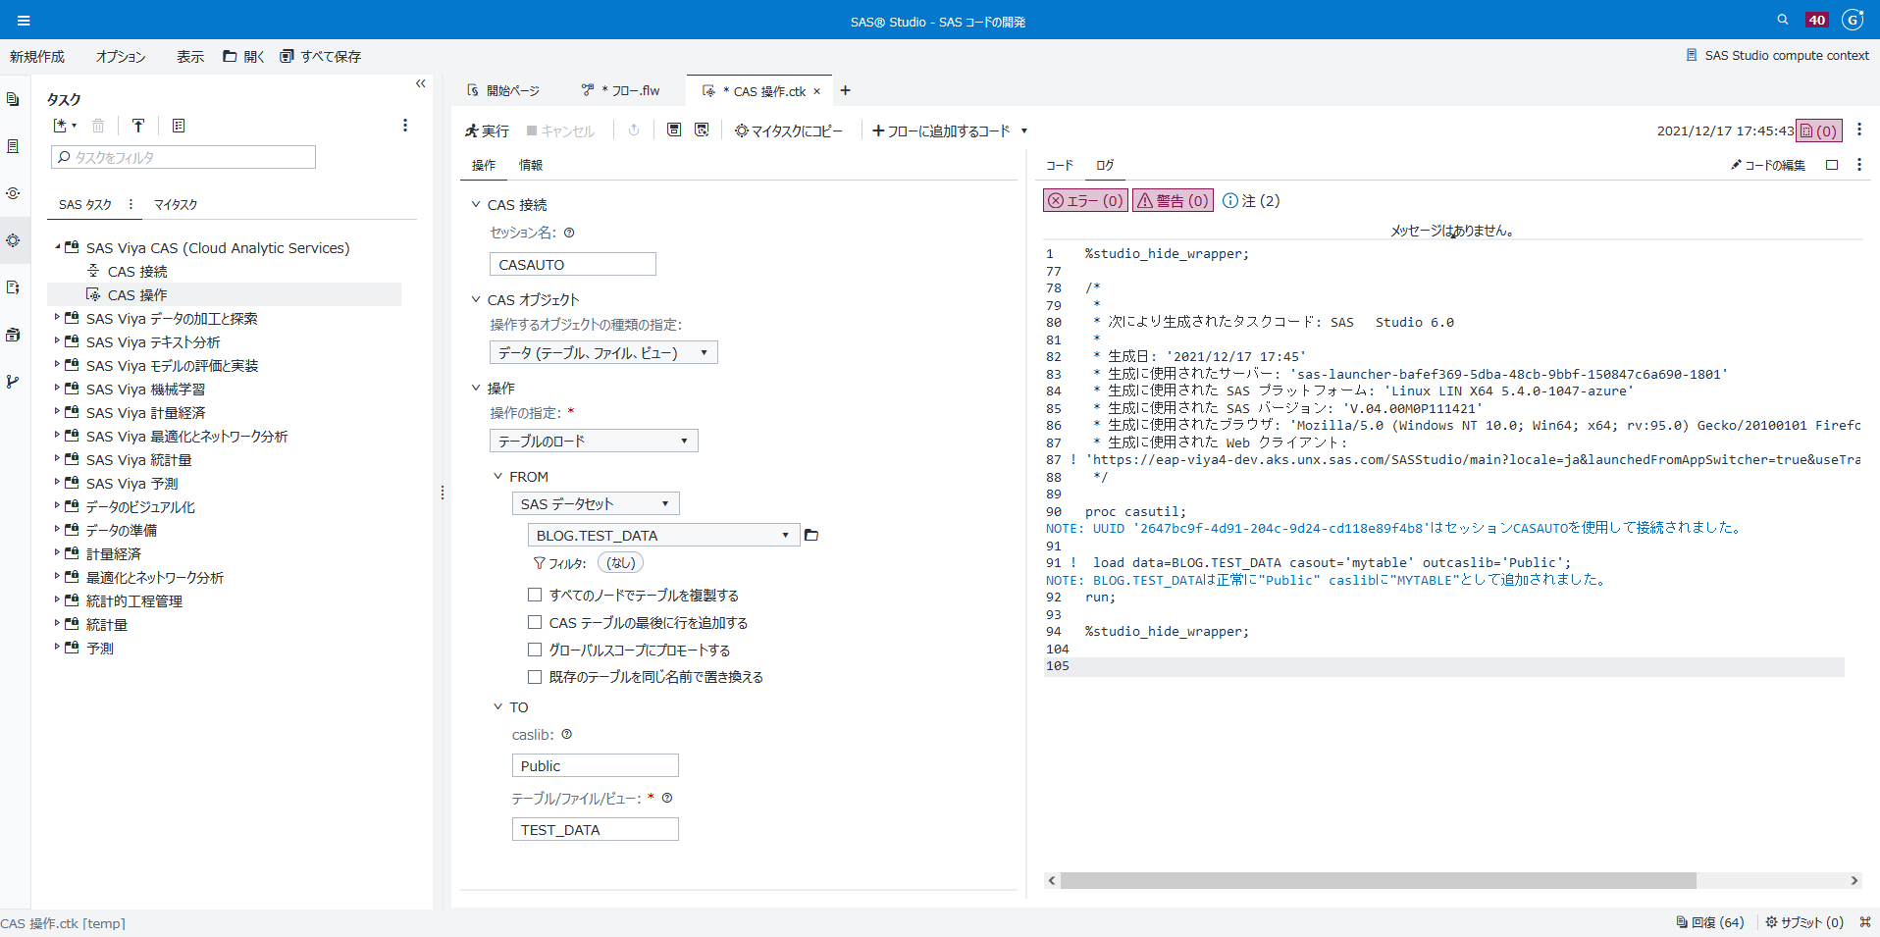Expand the SAS Viya 機械学習 tree node

tap(57, 389)
